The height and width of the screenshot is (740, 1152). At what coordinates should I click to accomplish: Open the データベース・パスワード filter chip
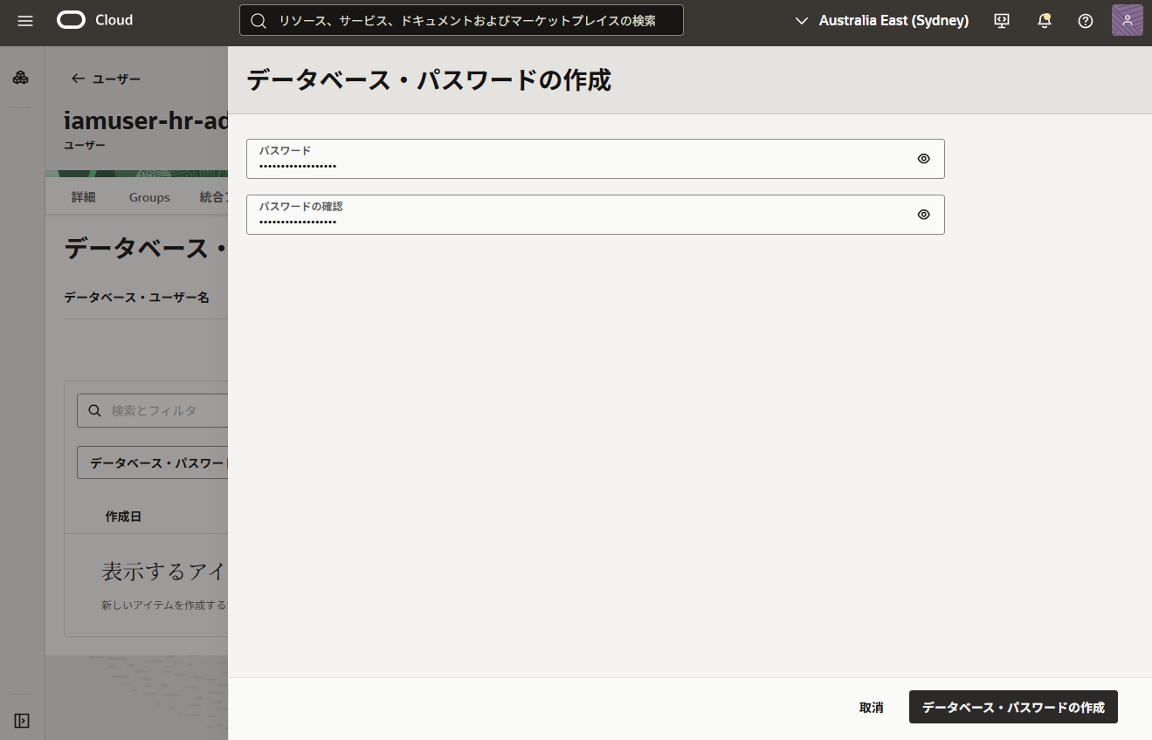coord(153,462)
